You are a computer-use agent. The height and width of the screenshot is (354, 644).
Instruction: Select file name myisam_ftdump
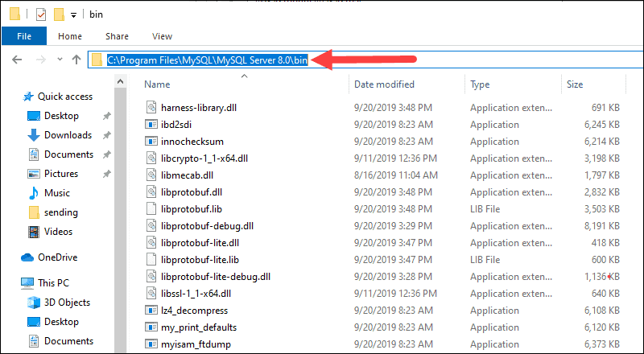[196, 344]
